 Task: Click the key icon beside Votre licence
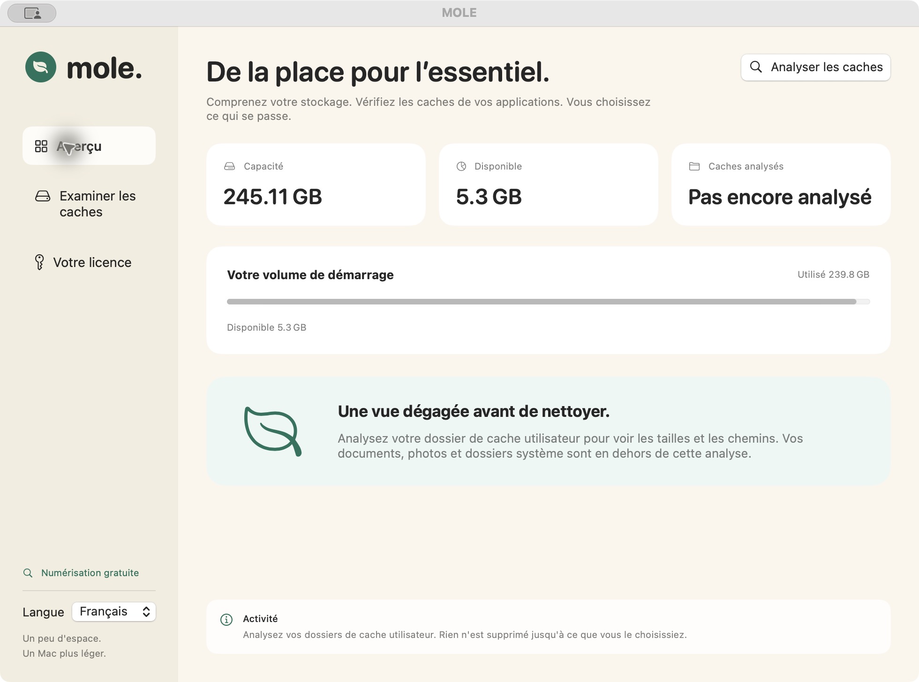click(x=39, y=262)
